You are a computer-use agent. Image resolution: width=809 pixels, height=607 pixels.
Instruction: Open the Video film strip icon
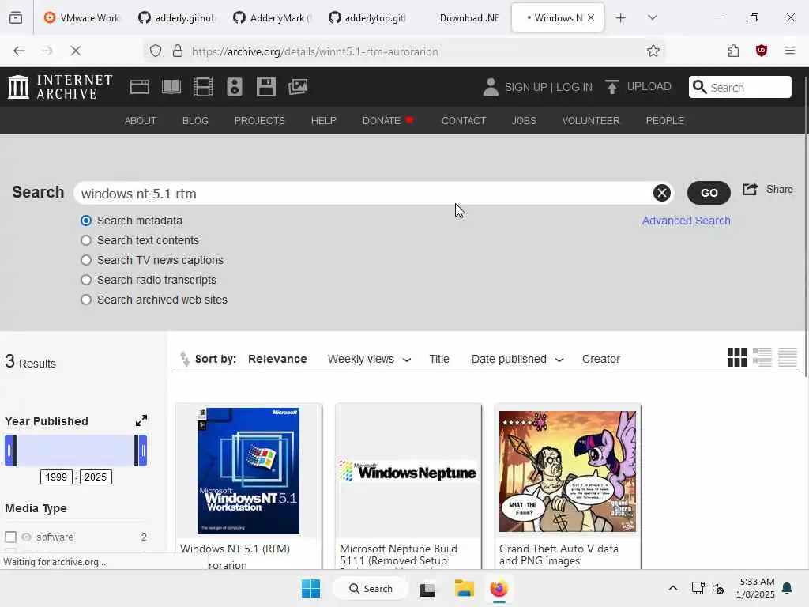click(203, 87)
